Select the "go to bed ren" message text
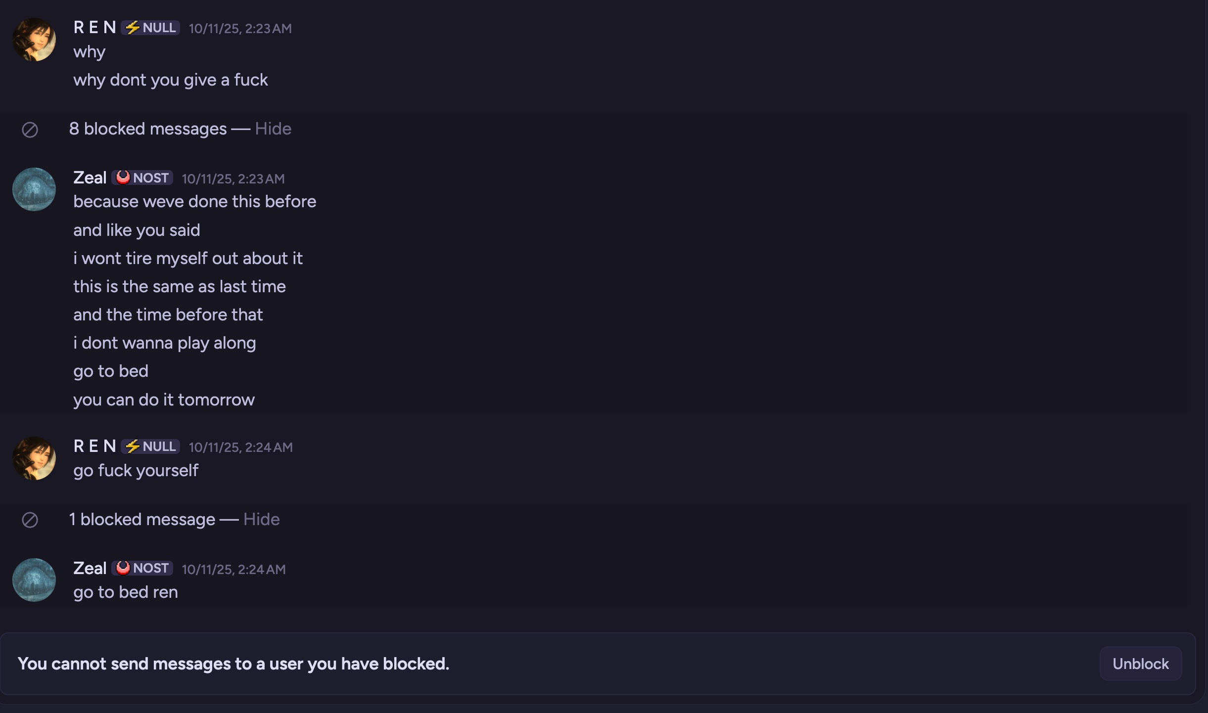 (x=126, y=591)
